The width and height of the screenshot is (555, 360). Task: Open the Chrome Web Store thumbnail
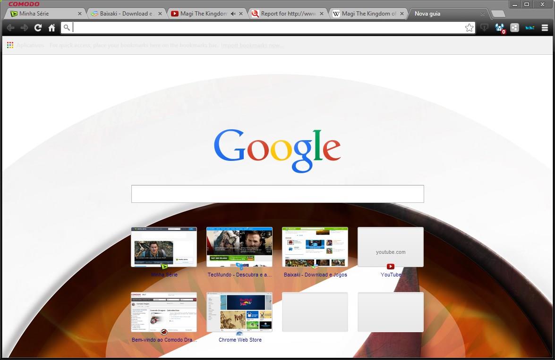click(239, 312)
